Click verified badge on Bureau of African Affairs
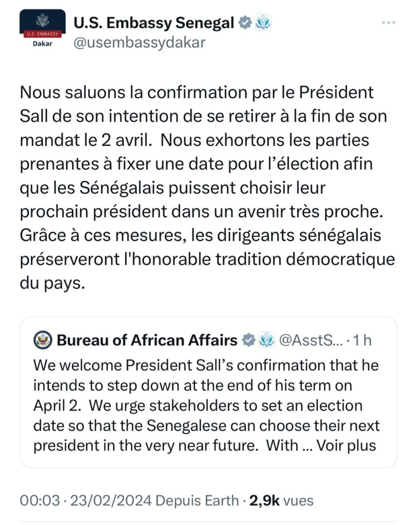This screenshot has width=417, height=525. point(249,340)
